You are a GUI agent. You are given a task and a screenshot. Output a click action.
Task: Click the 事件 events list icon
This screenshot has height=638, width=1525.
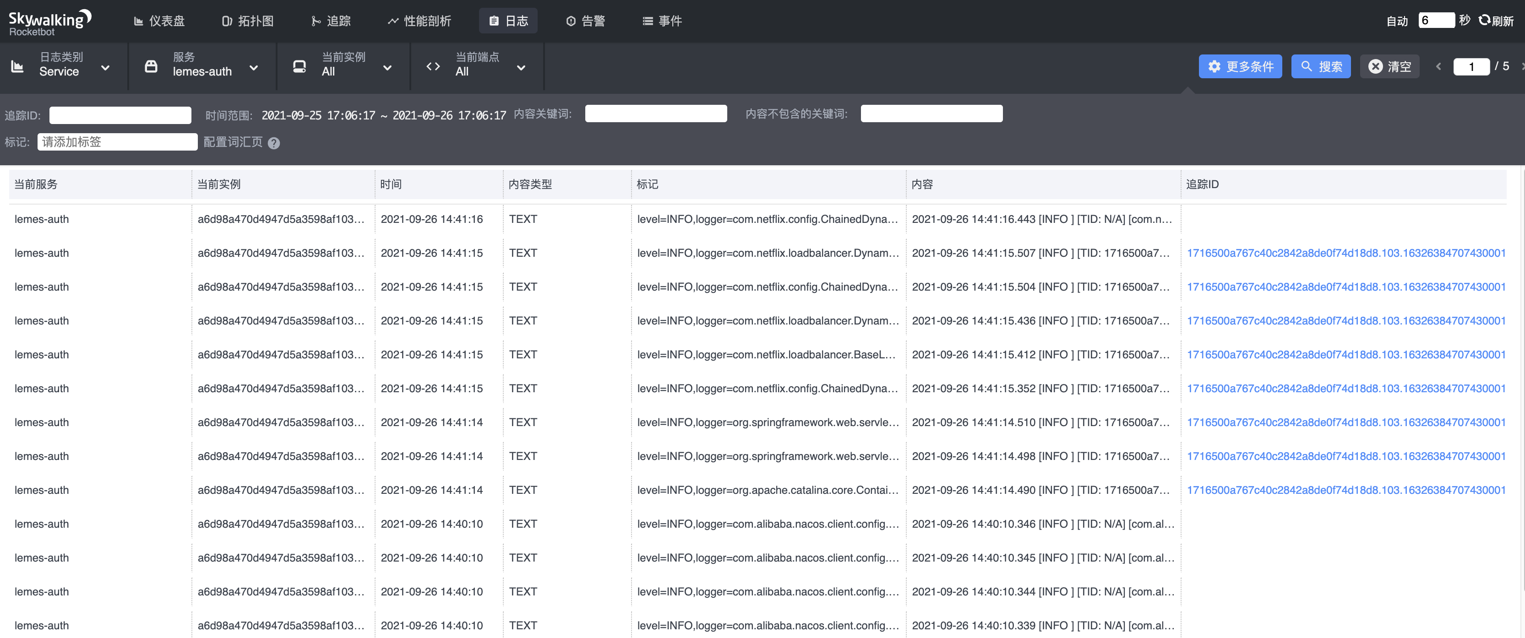point(648,22)
